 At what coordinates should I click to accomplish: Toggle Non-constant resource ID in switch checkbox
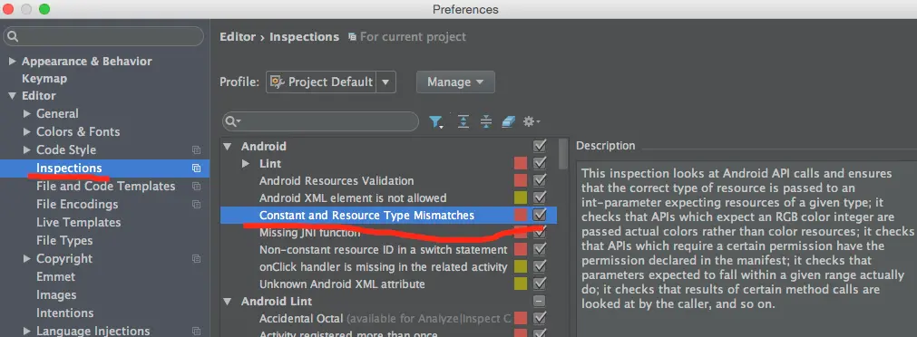(540, 249)
